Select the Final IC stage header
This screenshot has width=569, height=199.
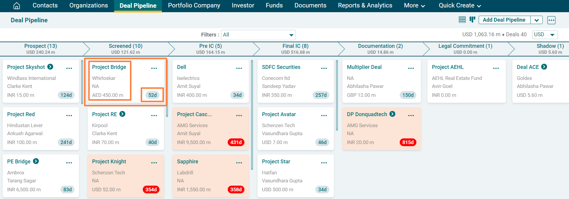pyautogui.click(x=295, y=49)
